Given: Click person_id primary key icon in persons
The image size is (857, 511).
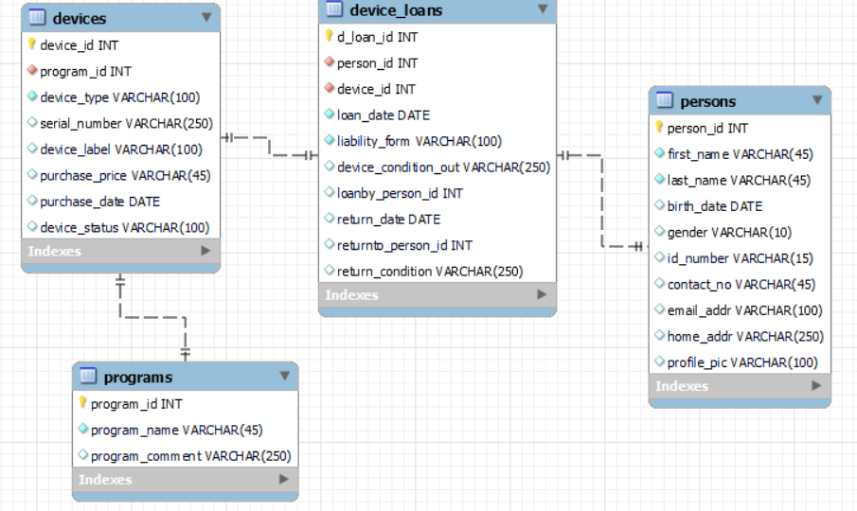Looking at the screenshot, I should pyautogui.click(x=659, y=127).
